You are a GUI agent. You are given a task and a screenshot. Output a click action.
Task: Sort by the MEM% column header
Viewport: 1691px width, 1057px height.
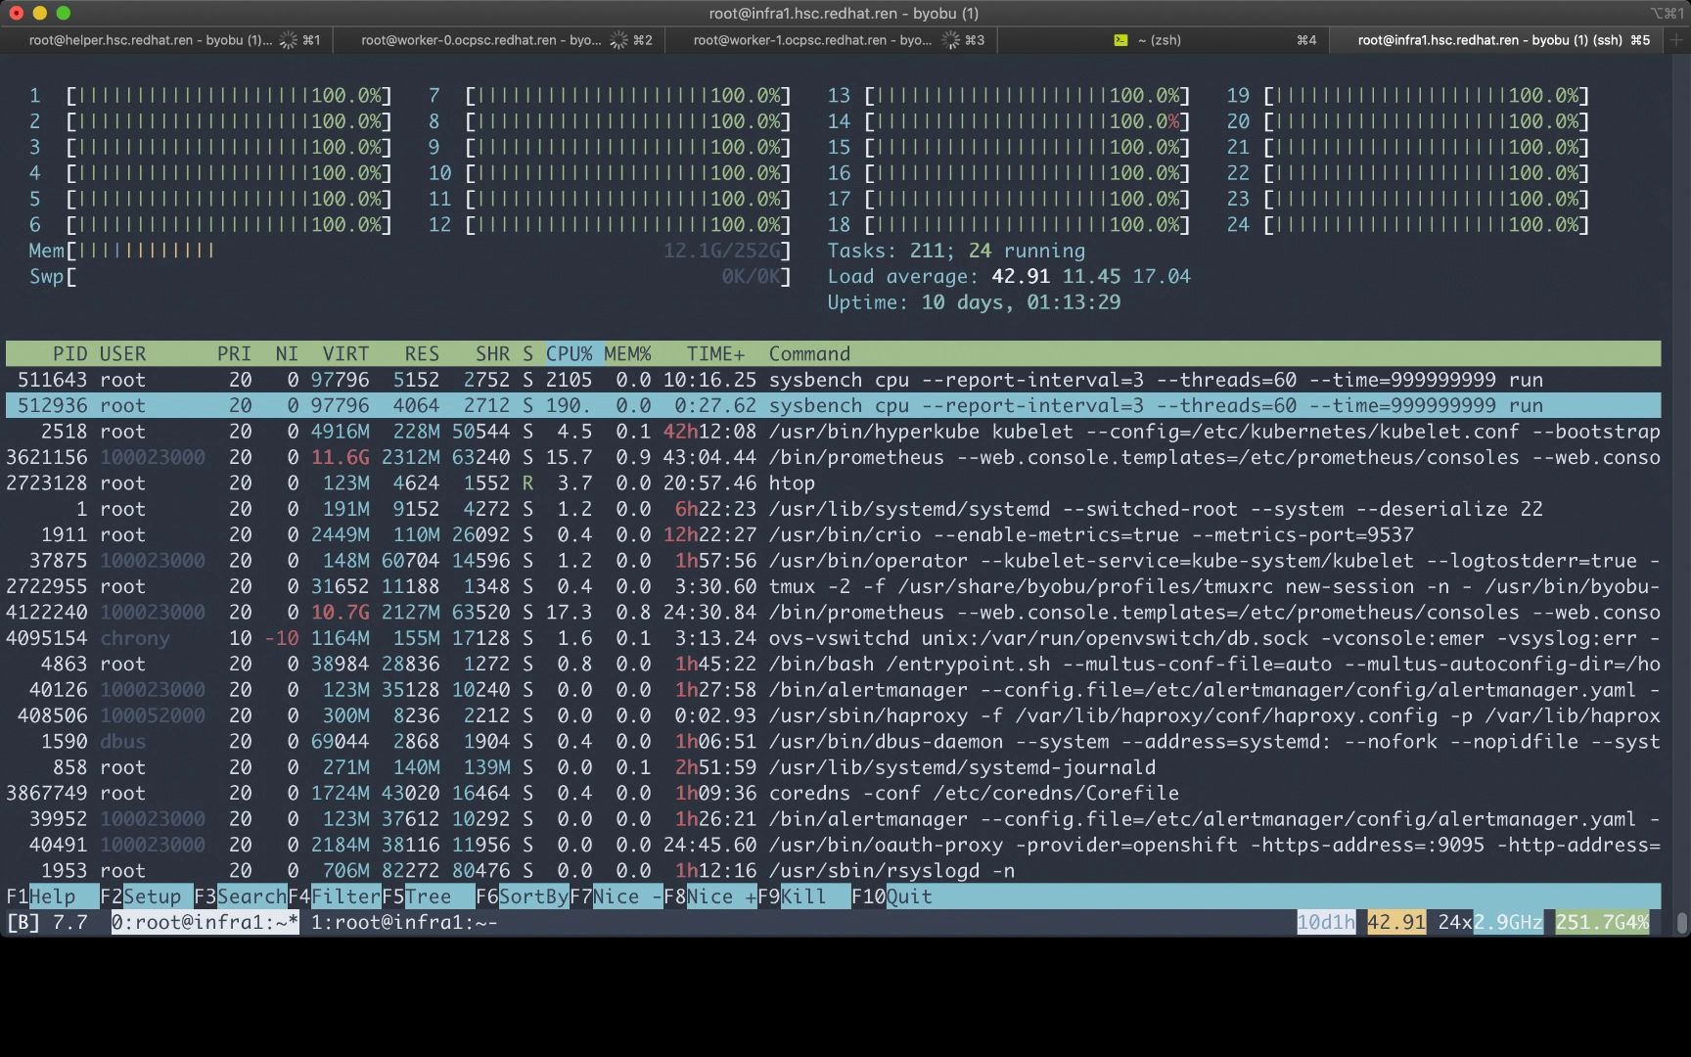tap(627, 354)
